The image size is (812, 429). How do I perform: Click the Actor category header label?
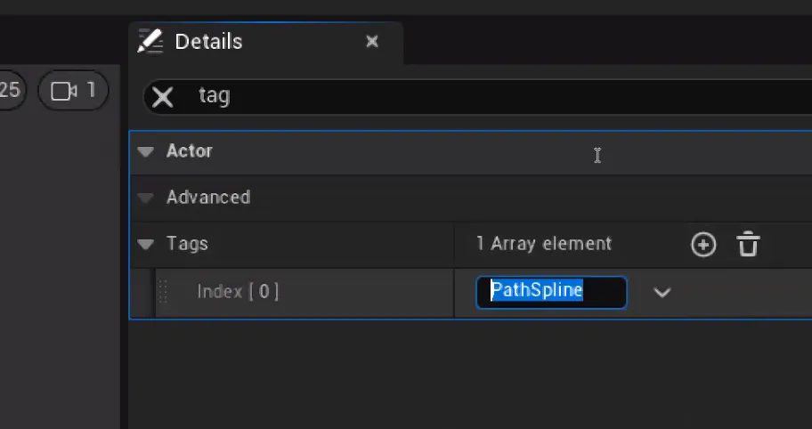click(x=190, y=151)
